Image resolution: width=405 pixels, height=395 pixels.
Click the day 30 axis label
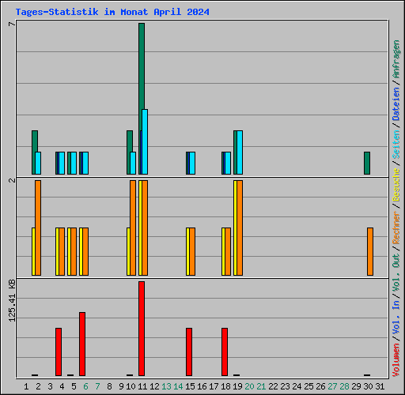point(368,386)
